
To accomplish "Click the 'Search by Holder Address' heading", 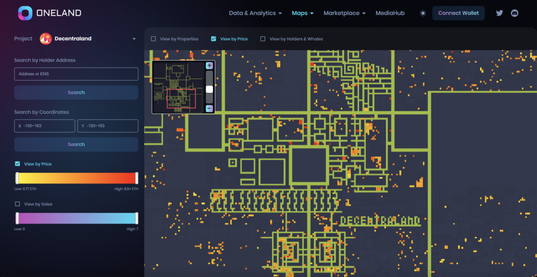I will 45,60.
